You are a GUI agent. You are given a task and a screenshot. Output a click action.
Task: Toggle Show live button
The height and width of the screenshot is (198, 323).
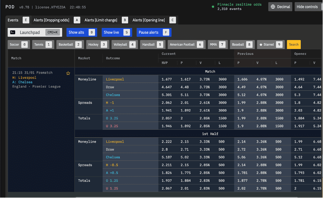[x=116, y=33]
